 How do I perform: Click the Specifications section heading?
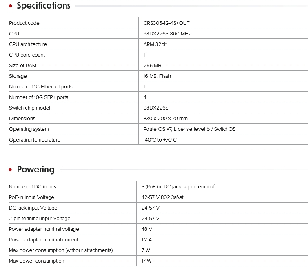pyautogui.click(x=44, y=6)
